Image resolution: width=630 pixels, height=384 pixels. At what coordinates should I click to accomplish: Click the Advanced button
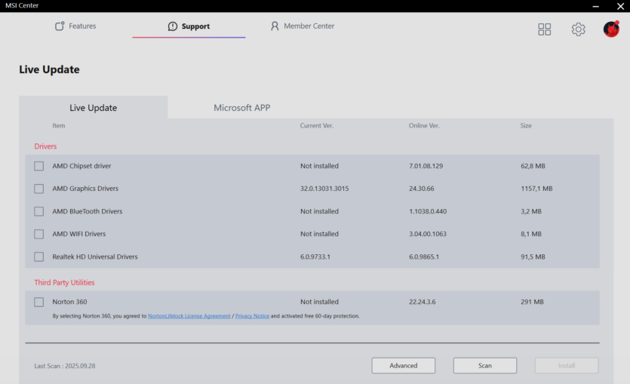tap(404, 366)
